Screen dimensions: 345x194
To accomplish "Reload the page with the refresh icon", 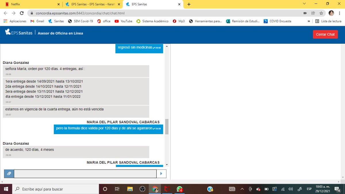I will click(22, 13).
